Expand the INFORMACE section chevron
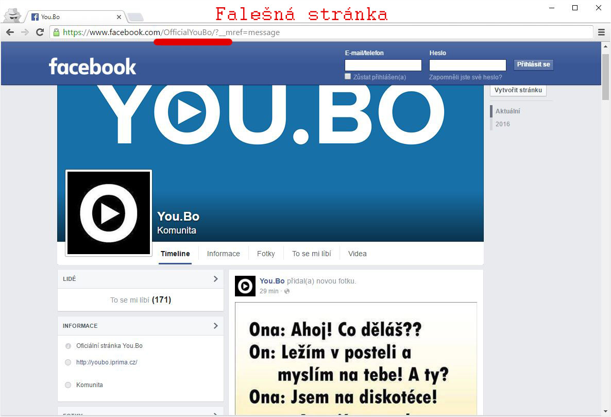611x417 pixels. 216,326
